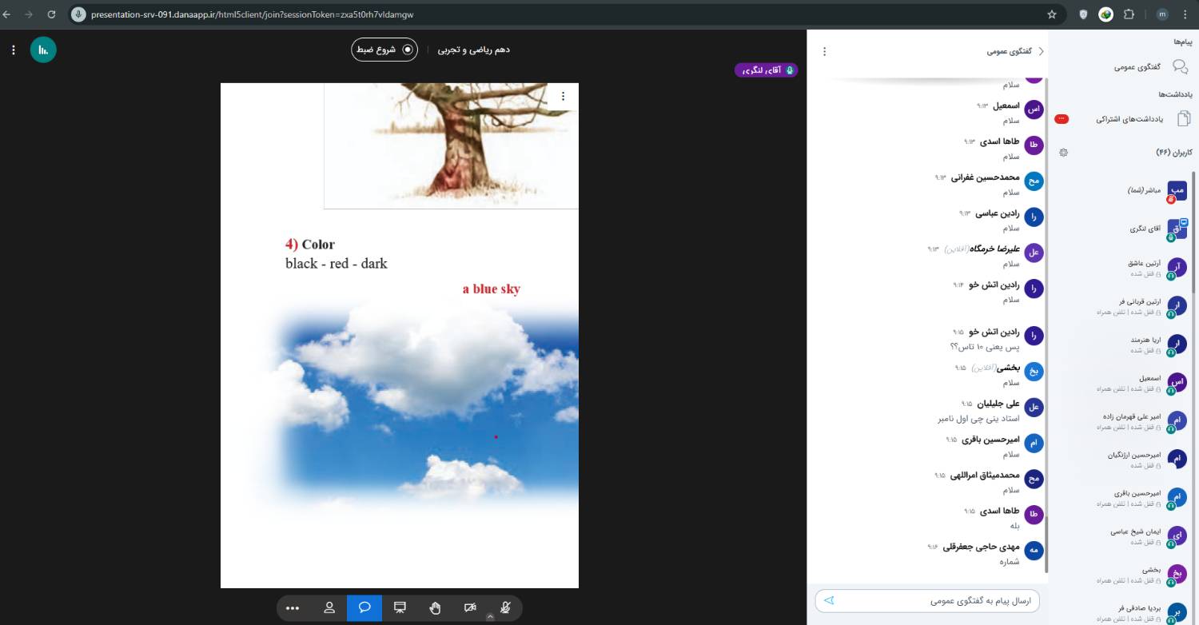Open presentation three-dot options menu

(x=563, y=96)
